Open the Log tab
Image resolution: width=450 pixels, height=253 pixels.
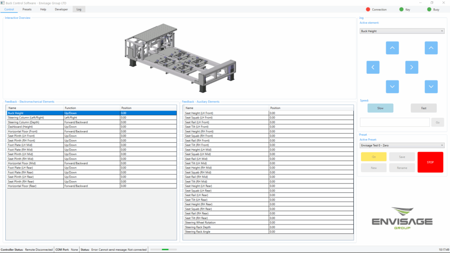coord(79,9)
